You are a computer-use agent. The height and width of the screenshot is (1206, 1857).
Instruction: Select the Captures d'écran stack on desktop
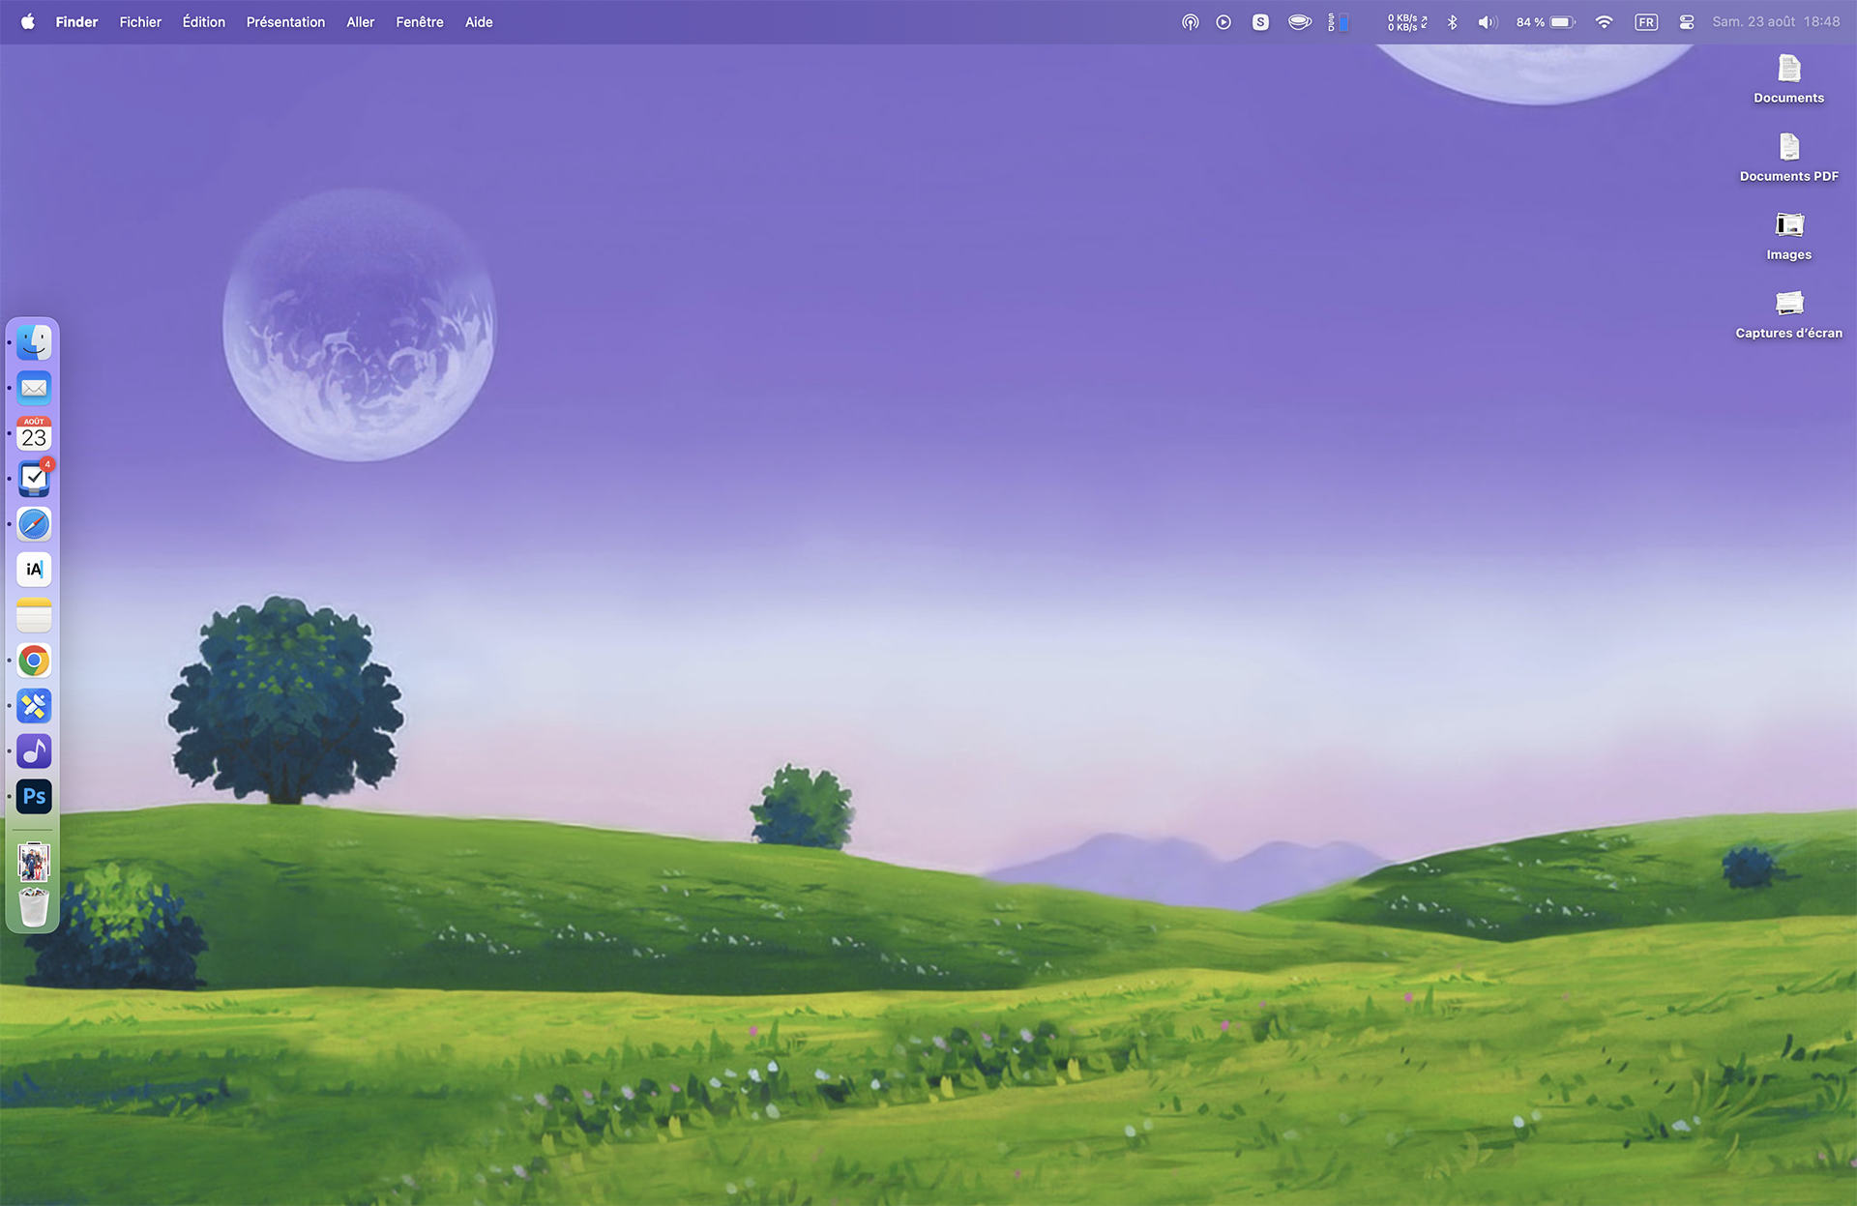[x=1789, y=314]
